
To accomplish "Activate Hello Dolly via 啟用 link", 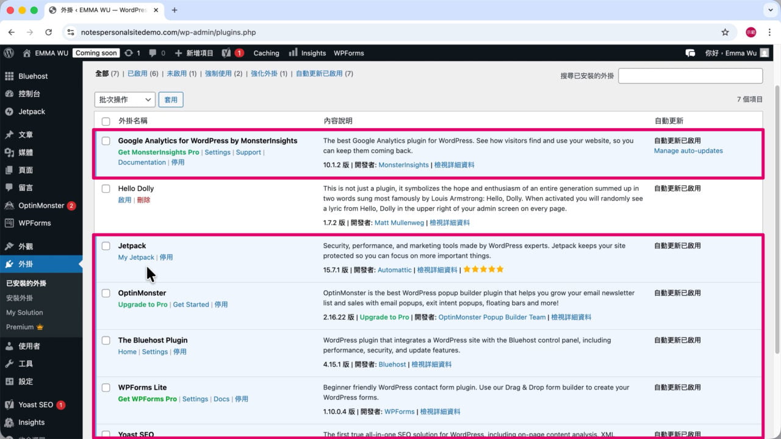I will [124, 200].
